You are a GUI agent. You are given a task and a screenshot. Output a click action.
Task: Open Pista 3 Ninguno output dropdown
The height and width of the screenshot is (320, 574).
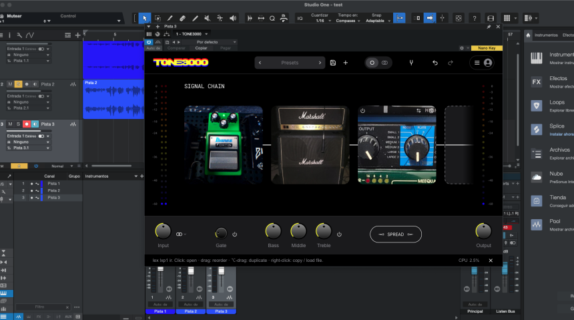(28, 142)
